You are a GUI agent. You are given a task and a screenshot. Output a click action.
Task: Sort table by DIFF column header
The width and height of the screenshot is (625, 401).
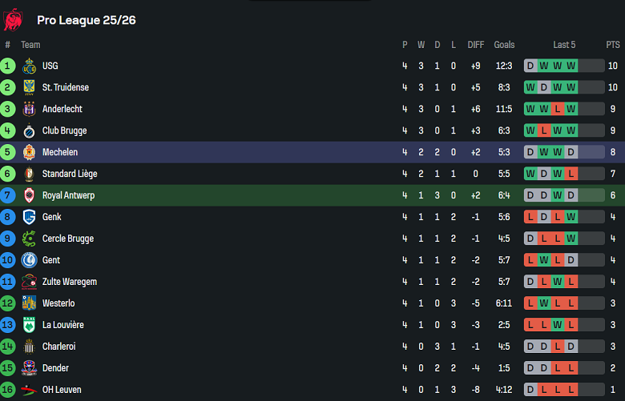click(x=476, y=45)
